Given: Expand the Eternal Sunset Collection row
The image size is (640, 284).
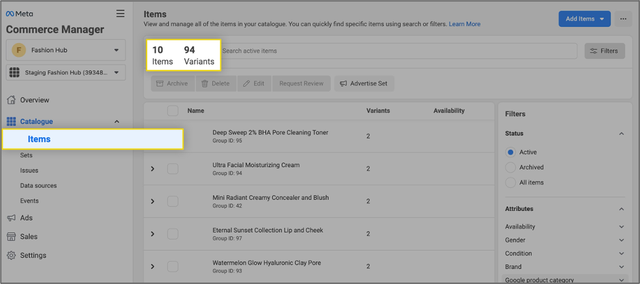Looking at the screenshot, I should pyautogui.click(x=153, y=234).
